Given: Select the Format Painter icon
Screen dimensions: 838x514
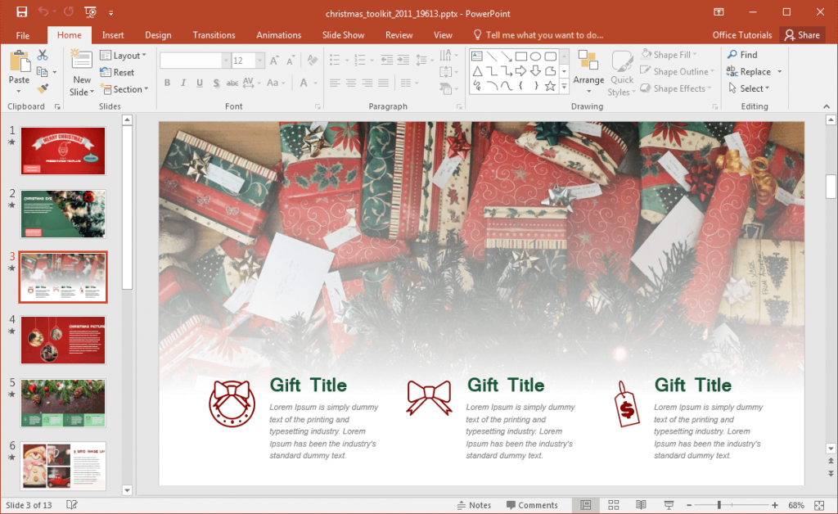Looking at the screenshot, I should (43, 89).
